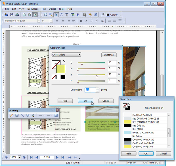
Task: Click the Print icon in toolbar
Action: tap(17, 15)
